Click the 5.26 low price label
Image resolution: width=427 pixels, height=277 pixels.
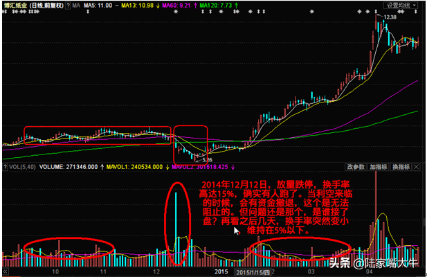click(208, 160)
